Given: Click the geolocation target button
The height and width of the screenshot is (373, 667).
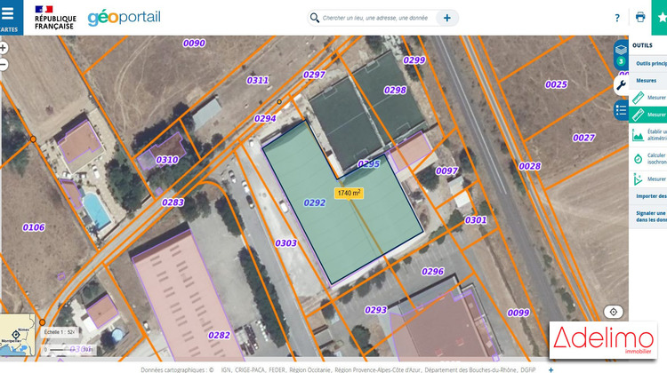Looking at the screenshot, I should tap(614, 312).
